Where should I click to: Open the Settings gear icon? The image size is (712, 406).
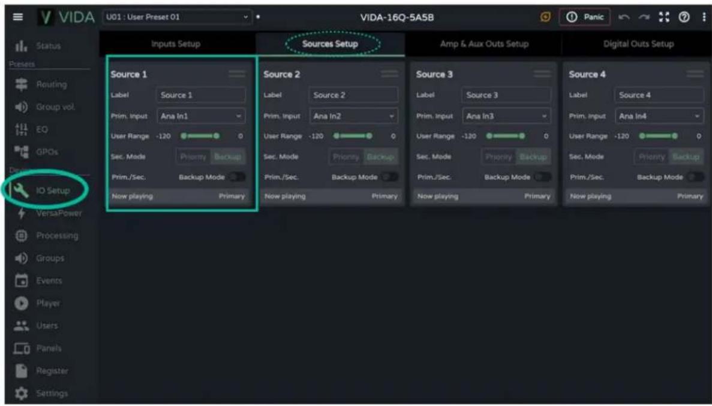point(21,393)
